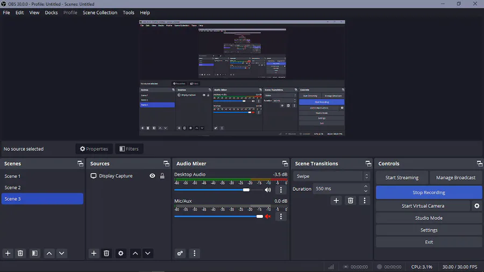Undock the Controls panel
The image size is (484, 272).
tap(479, 163)
